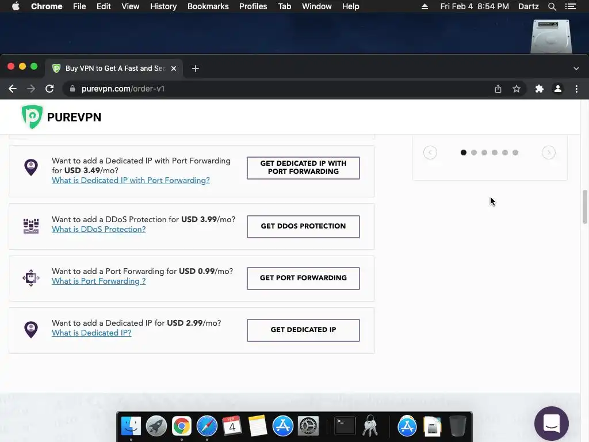Open the App Store in the dock
589x442 pixels.
283,426
